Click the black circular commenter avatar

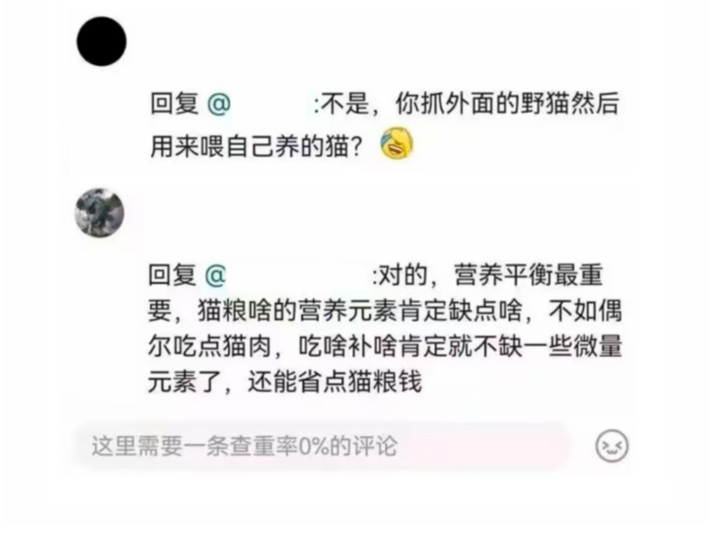[102, 41]
